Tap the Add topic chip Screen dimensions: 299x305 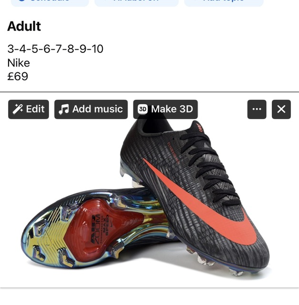click(x=224, y=2)
